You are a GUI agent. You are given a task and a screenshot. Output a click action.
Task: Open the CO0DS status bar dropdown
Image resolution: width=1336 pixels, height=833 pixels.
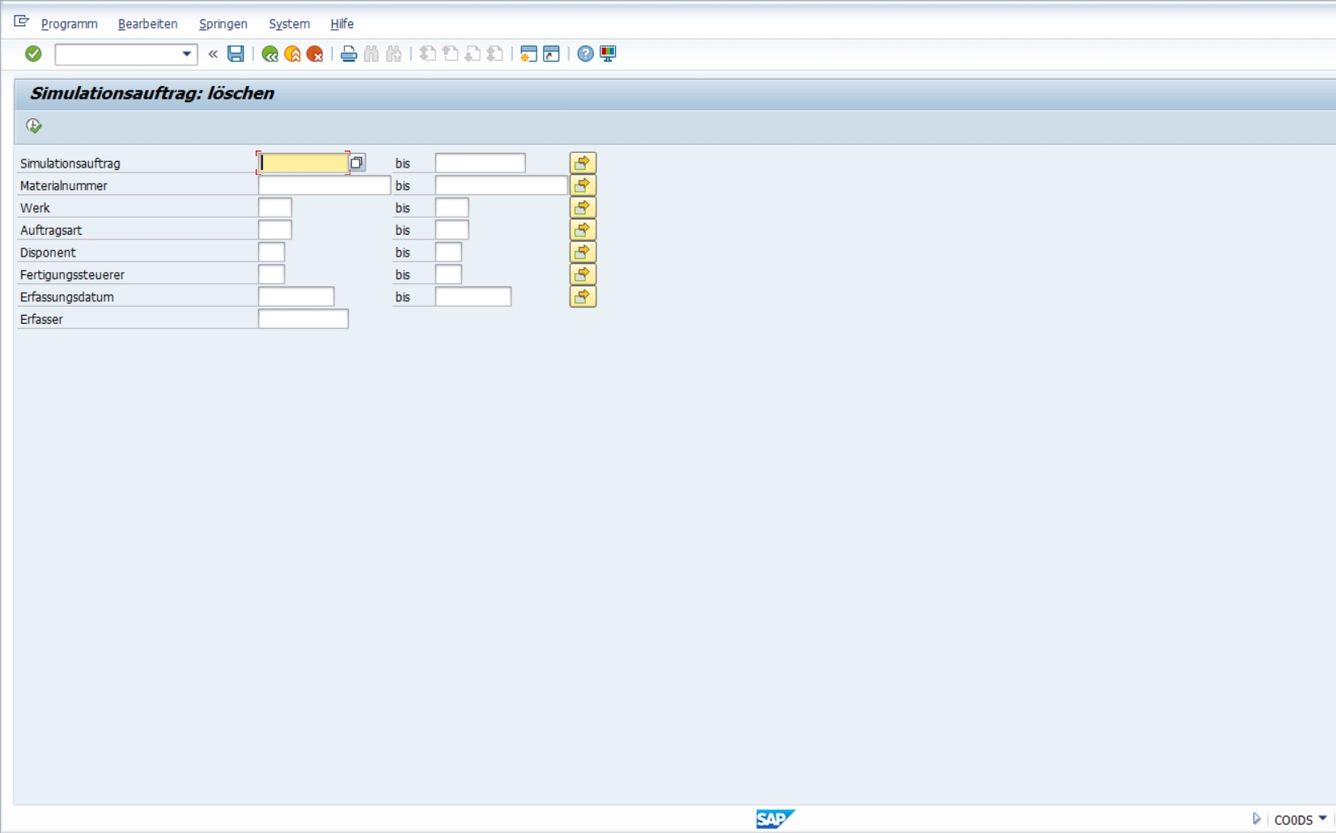point(1323,818)
